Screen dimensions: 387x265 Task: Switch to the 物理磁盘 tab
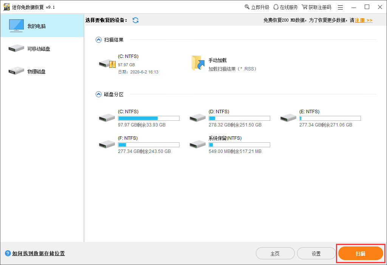point(42,72)
